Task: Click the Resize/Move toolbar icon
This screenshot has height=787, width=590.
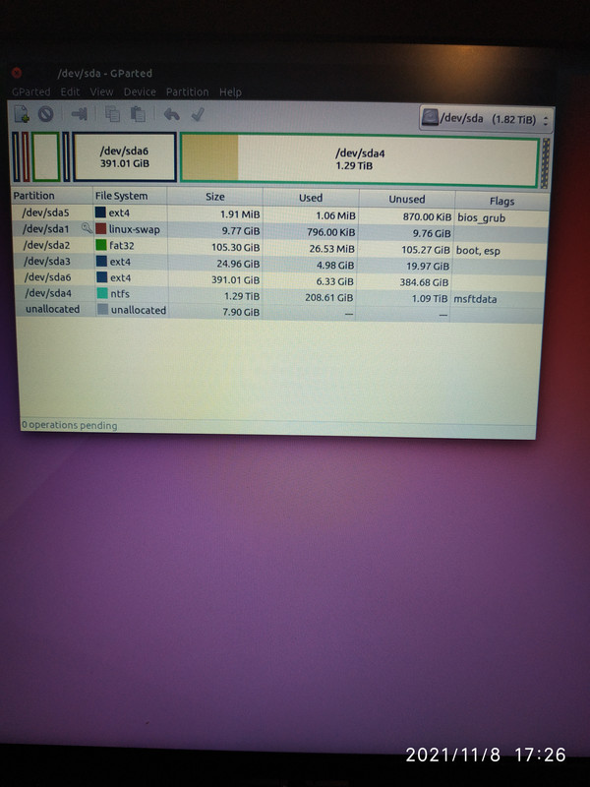Action: tap(79, 114)
